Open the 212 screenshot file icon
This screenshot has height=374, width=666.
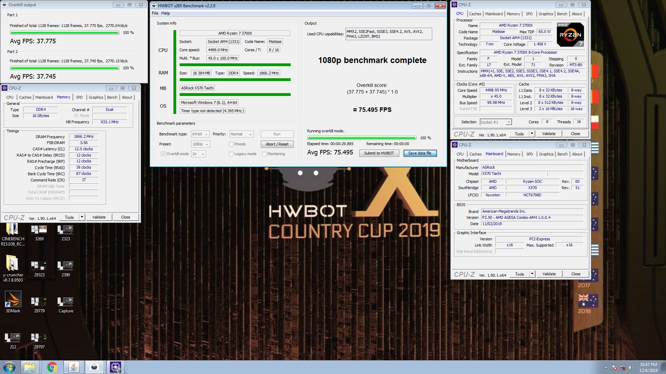[13, 341]
